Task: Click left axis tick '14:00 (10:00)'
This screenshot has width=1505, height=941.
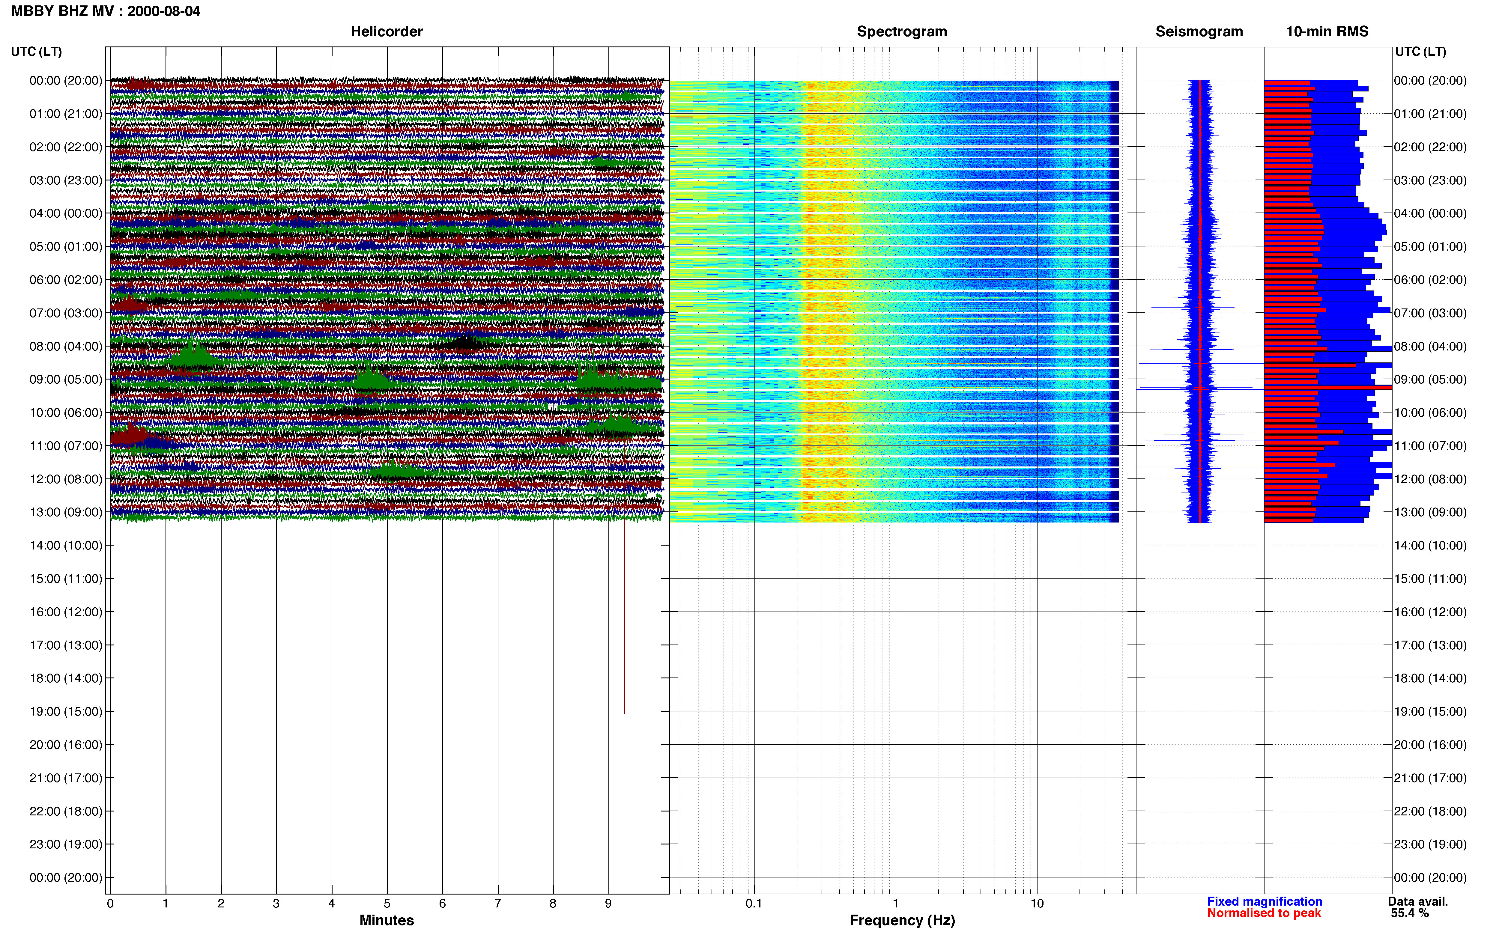Action: tap(66, 546)
